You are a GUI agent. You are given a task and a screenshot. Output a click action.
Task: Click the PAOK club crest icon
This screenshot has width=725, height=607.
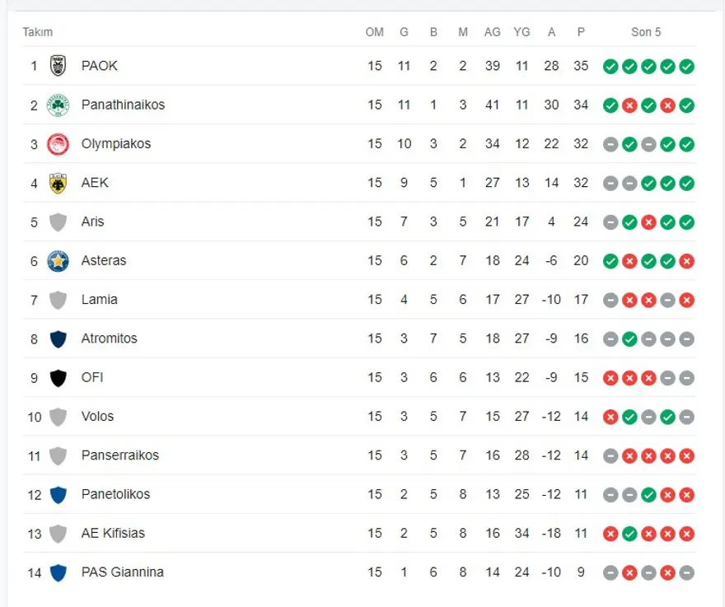pos(58,66)
